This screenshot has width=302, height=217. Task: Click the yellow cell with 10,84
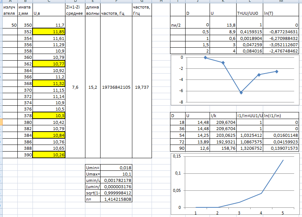49,135
